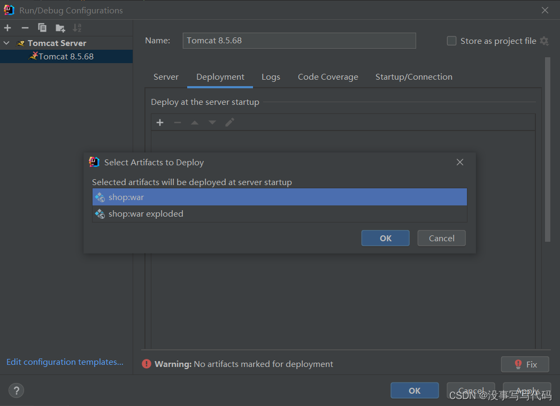The image size is (560, 406).
Task: Copy the selected configuration
Action: 42,28
